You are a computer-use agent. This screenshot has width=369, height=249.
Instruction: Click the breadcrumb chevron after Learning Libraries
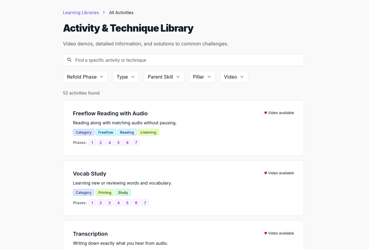tap(104, 13)
